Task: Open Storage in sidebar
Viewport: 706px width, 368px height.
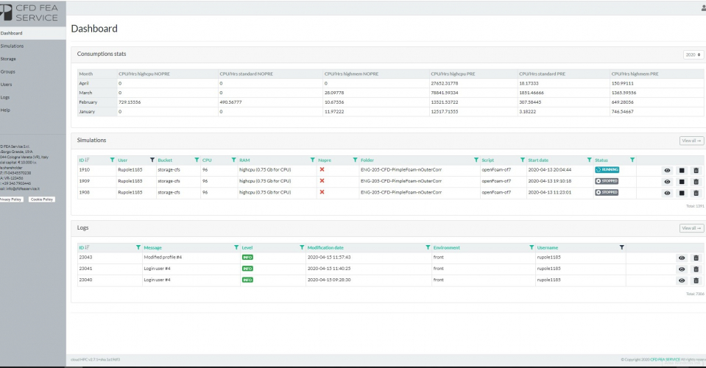Action: point(33,58)
